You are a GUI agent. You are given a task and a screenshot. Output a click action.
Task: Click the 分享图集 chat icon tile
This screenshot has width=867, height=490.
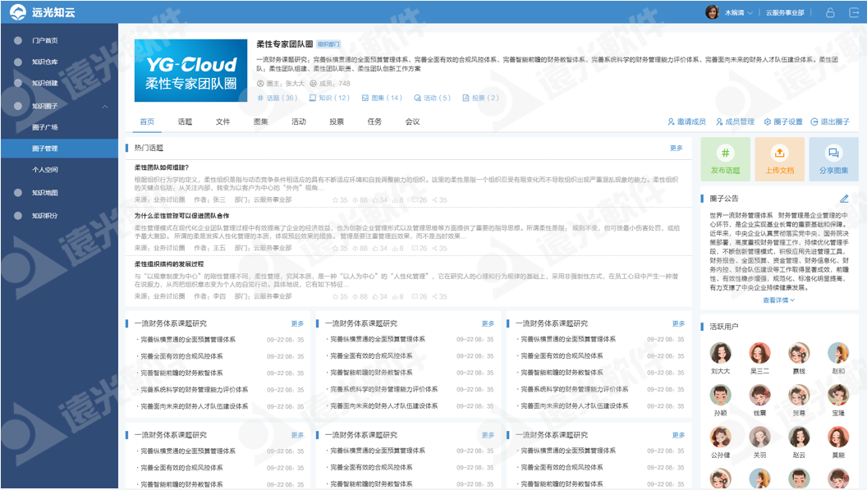[x=833, y=159]
